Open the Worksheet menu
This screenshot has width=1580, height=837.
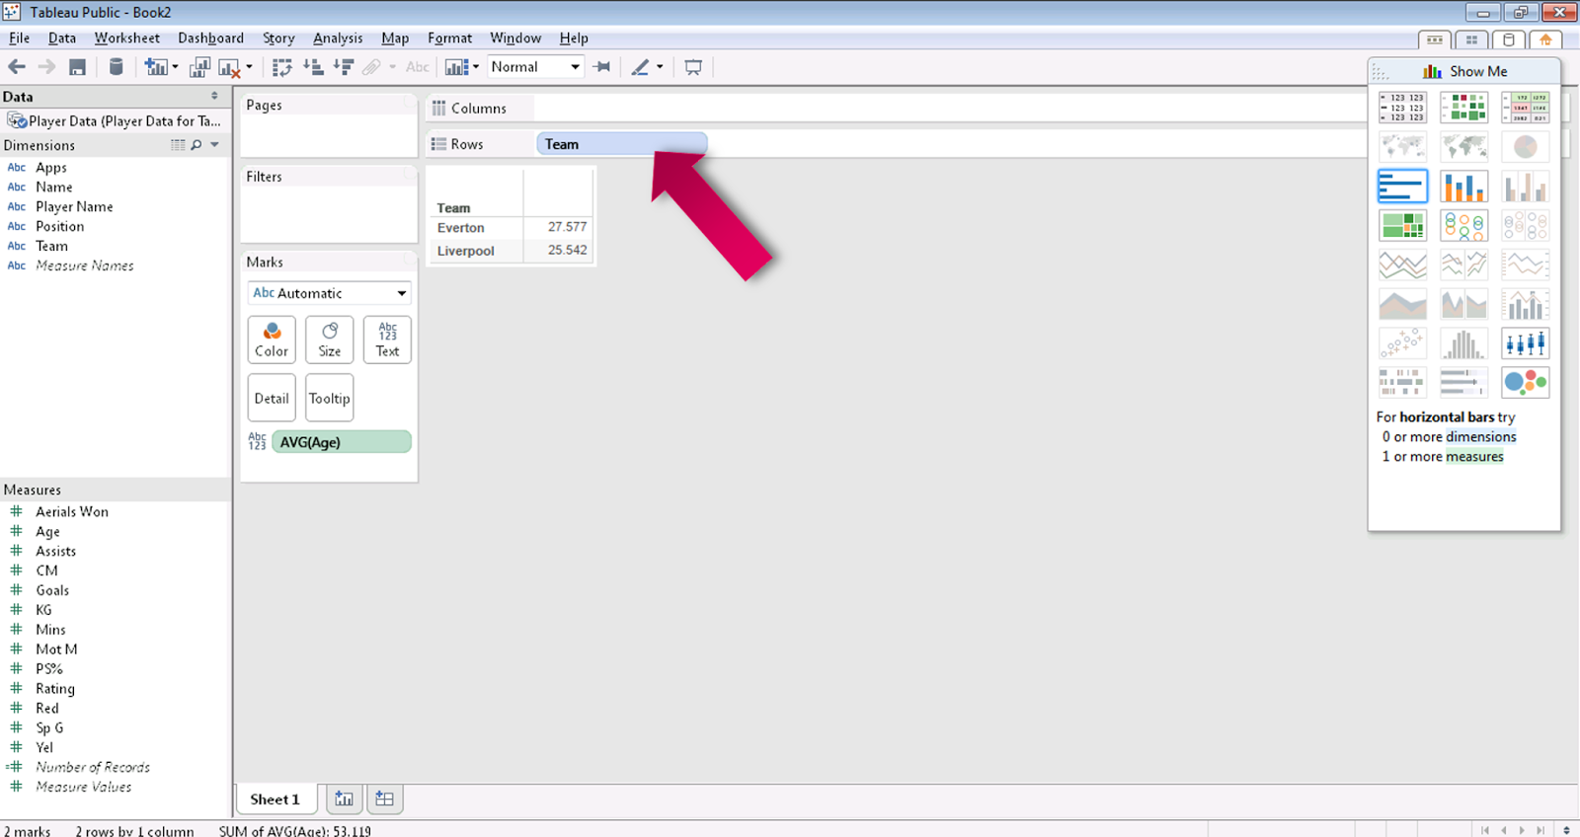[126, 38]
